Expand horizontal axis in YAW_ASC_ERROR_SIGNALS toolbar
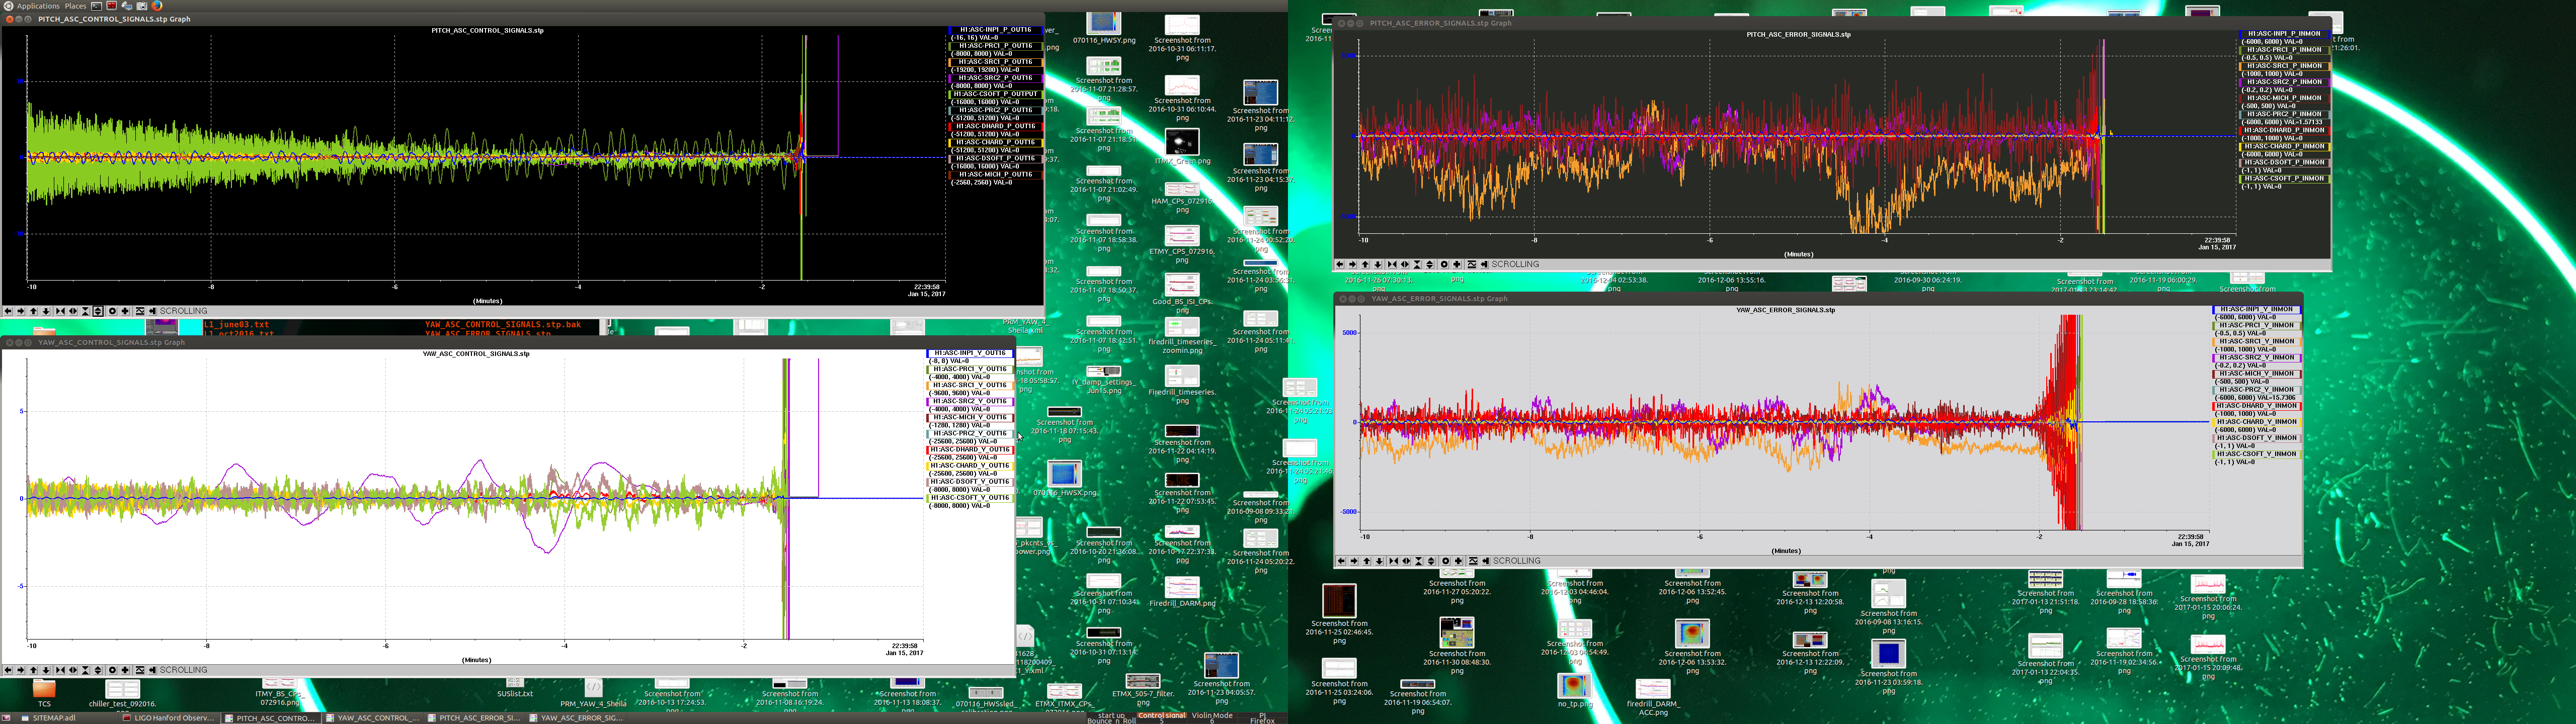2576x724 pixels. coord(1407,561)
